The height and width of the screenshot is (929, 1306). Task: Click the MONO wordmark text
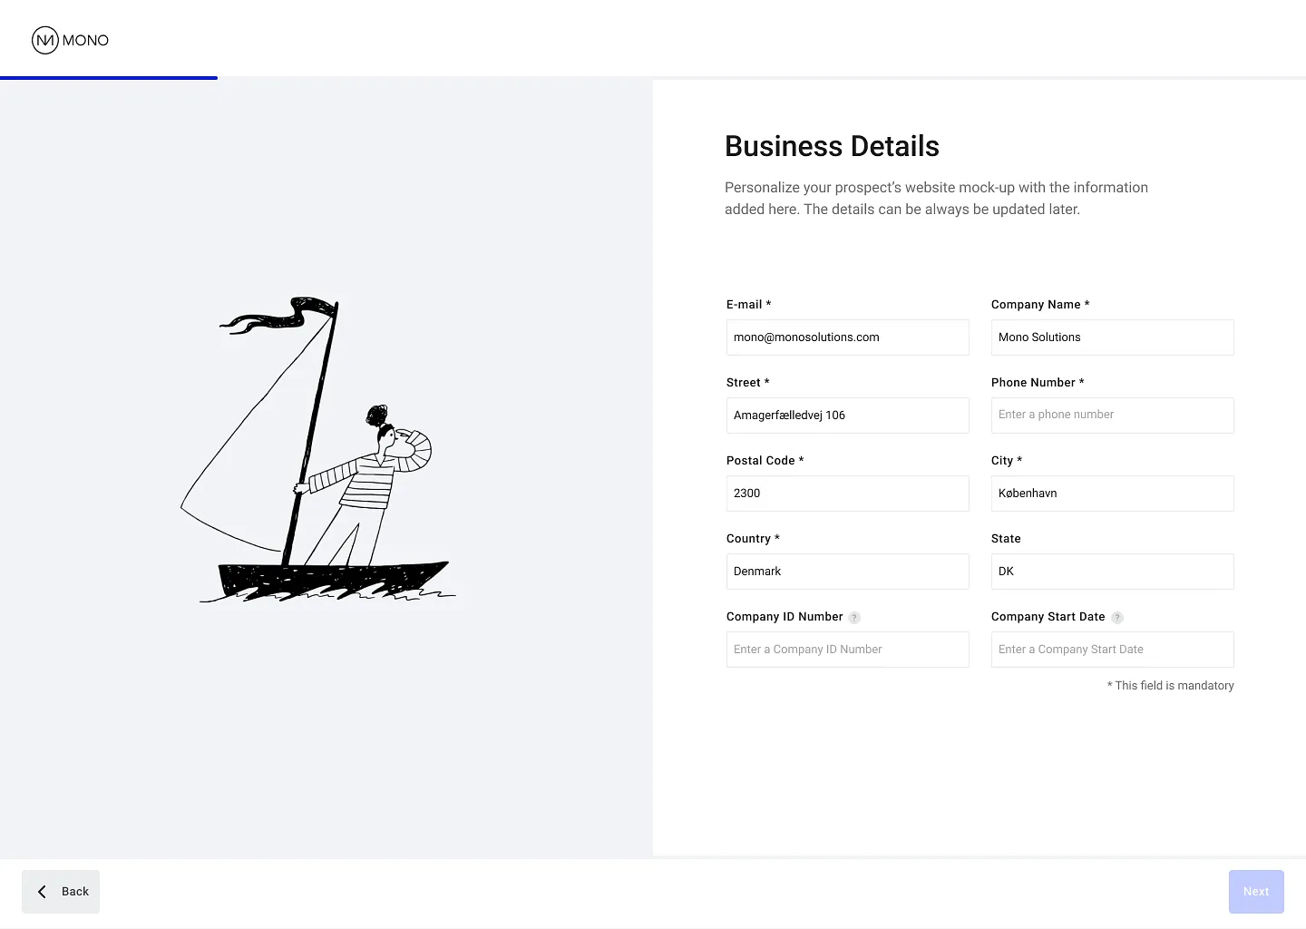click(x=85, y=40)
